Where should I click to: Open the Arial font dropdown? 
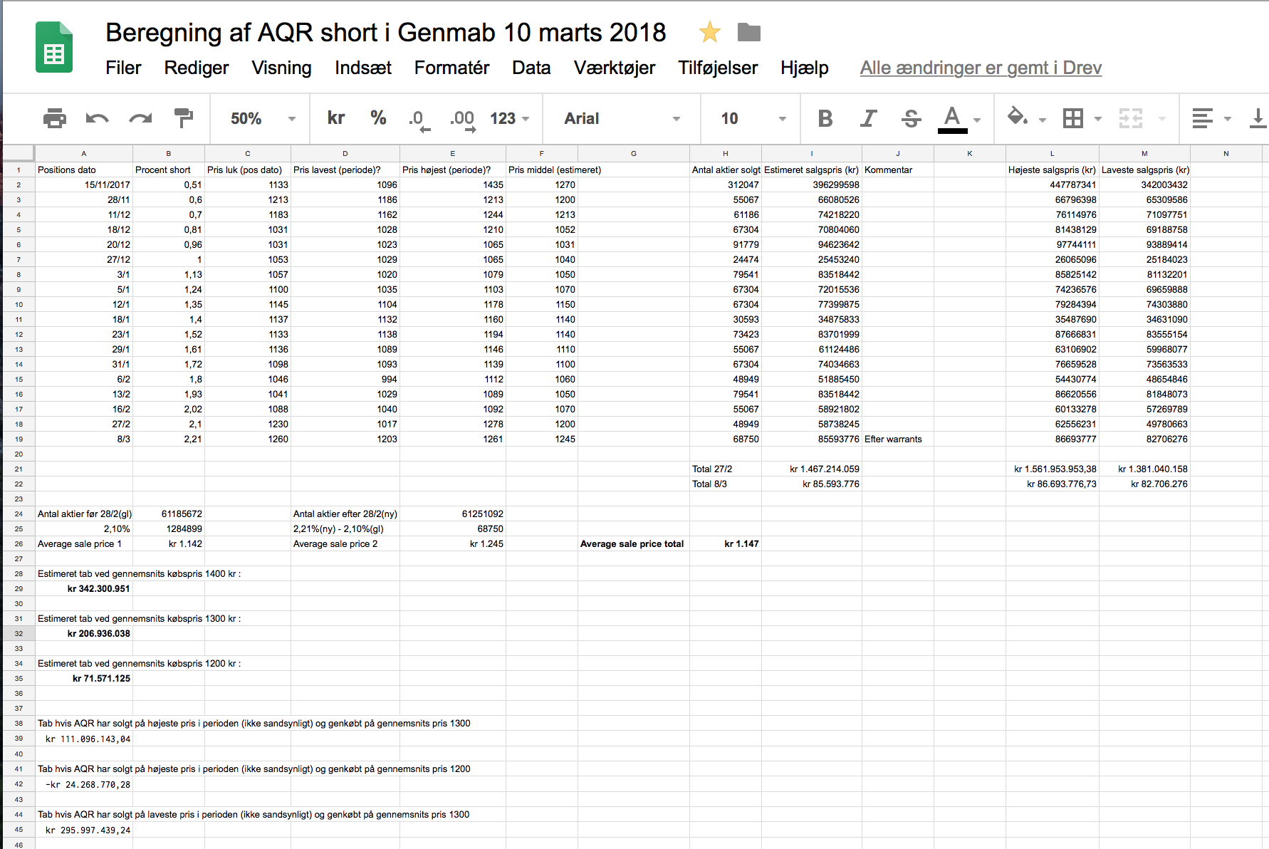tap(622, 118)
